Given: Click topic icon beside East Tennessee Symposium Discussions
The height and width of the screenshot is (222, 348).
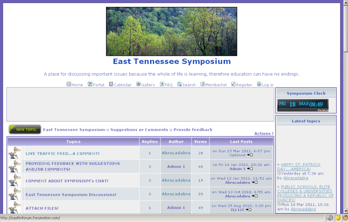Looking at the screenshot, I should [x=14, y=194].
